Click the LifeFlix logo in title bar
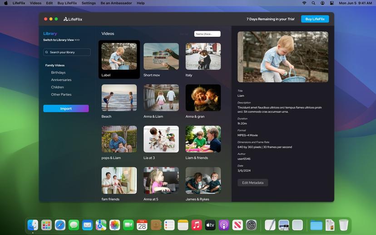 pyautogui.click(x=73, y=19)
